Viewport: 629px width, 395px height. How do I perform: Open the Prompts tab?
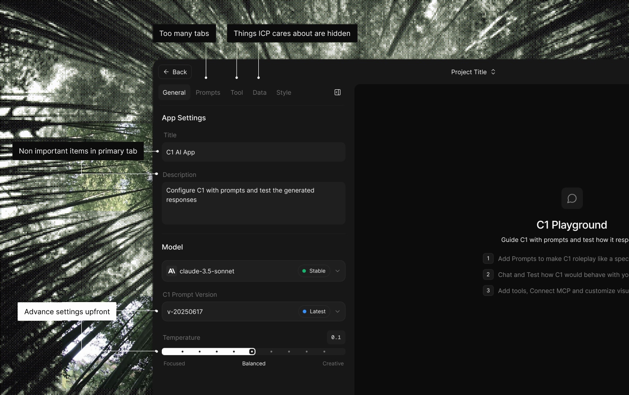click(208, 92)
